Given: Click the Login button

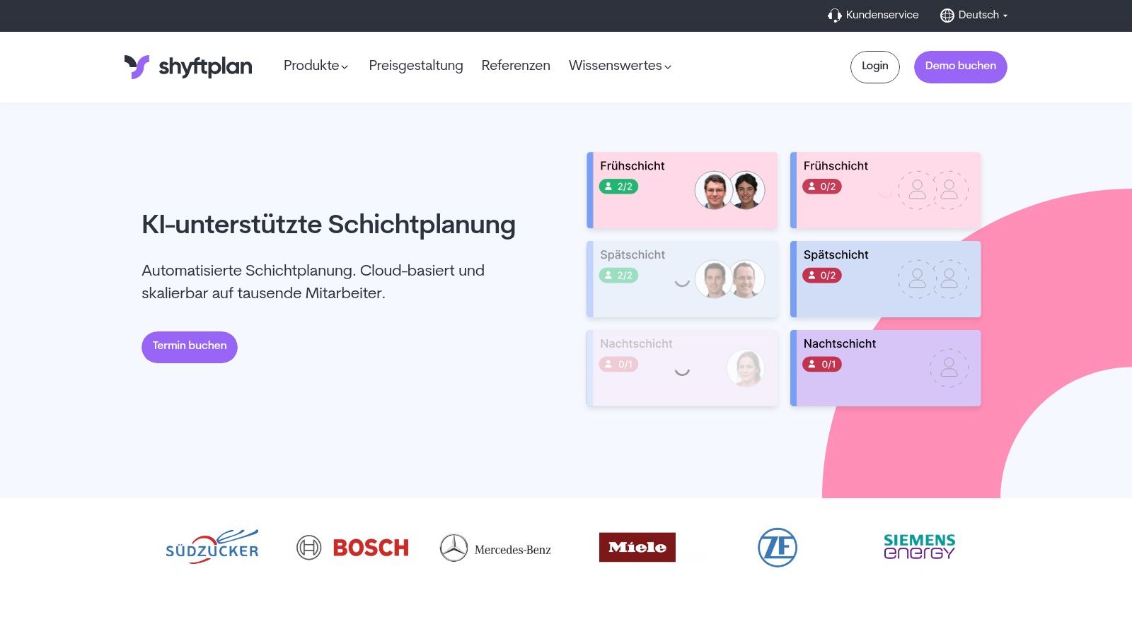Looking at the screenshot, I should 875,66.
